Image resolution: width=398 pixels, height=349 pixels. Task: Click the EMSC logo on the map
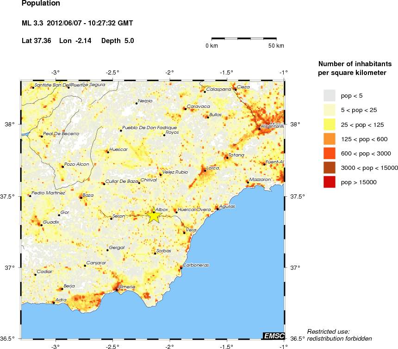click(274, 336)
